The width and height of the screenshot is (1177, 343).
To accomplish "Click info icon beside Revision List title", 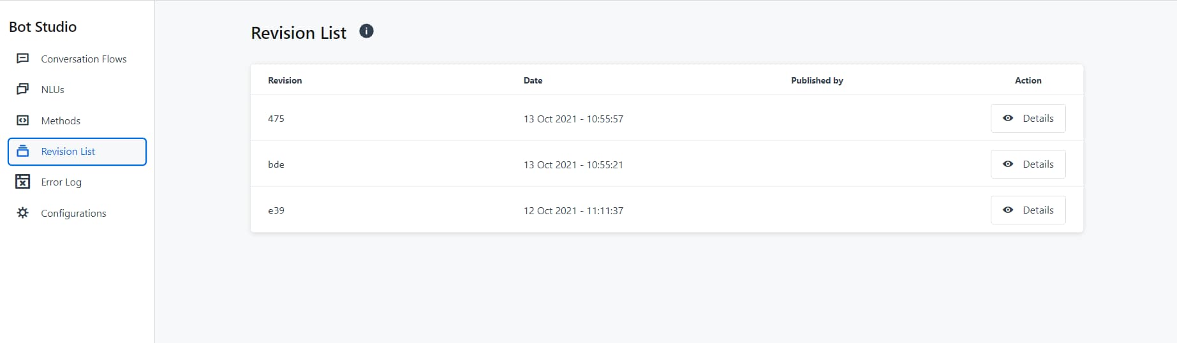I will [x=366, y=31].
